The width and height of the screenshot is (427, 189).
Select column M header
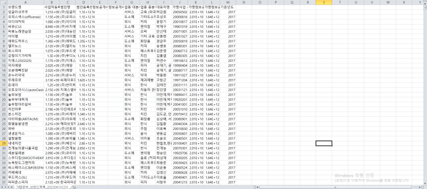[x=228, y=2]
